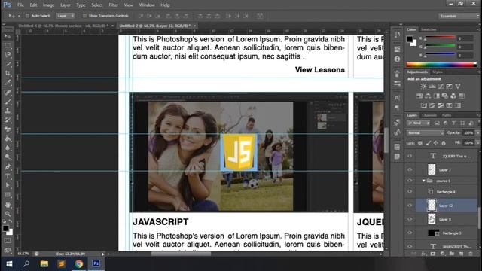This screenshot has height=271, width=482.
Task: Select the Rectangular Marquee tool
Action: point(8,45)
